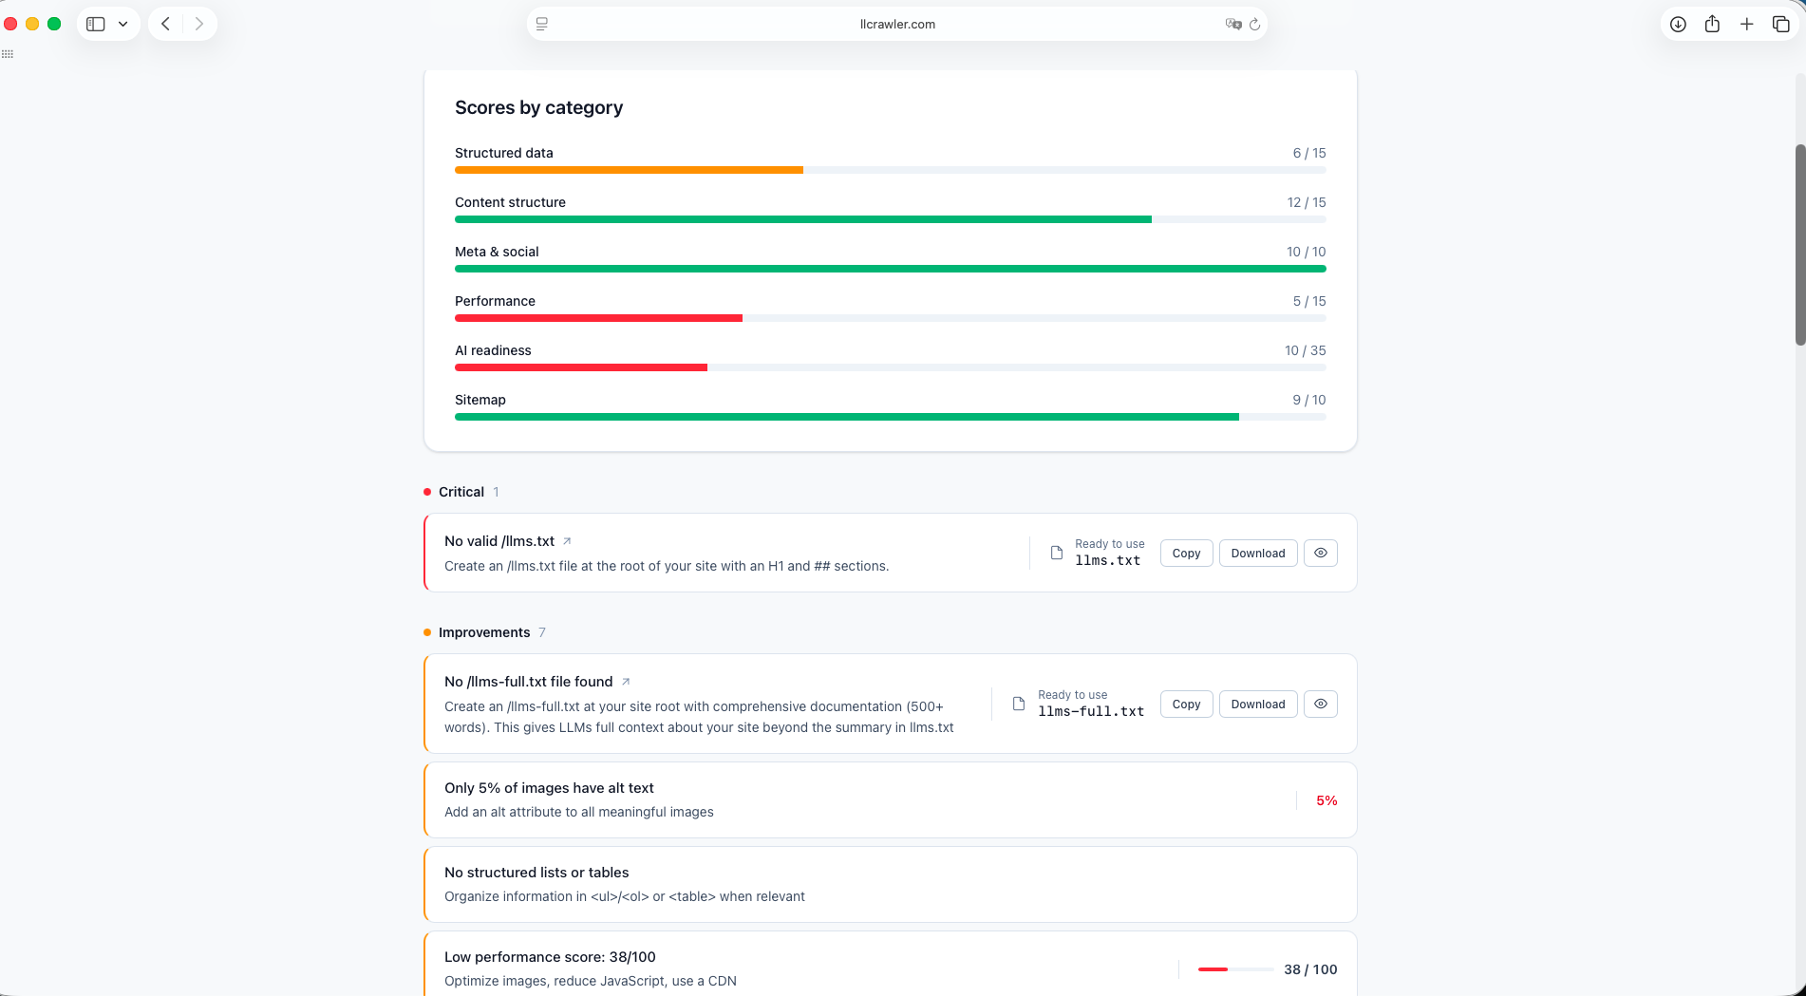Go back to the previous page
Image resolution: width=1806 pixels, height=996 pixels.
point(165,24)
